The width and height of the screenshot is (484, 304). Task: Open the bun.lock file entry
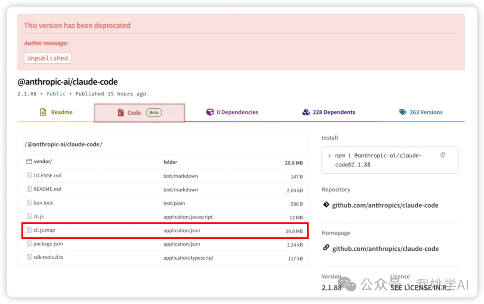(43, 203)
